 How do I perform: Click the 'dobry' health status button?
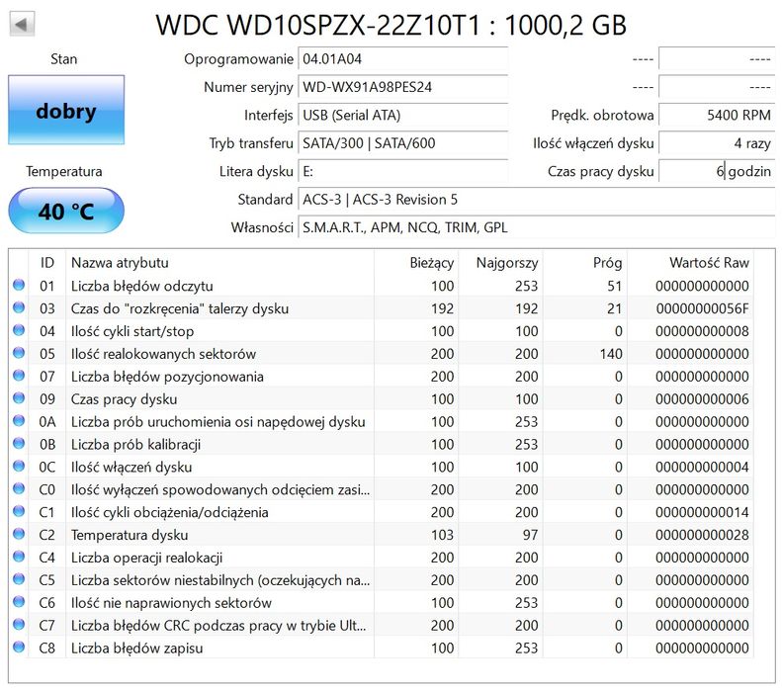[66, 110]
